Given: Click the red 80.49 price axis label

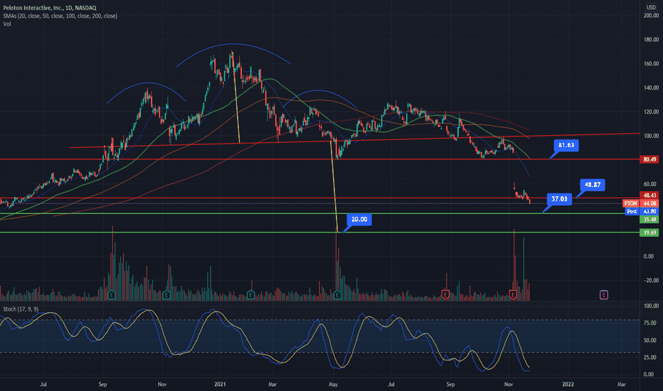Looking at the screenshot, I should pyautogui.click(x=649, y=159).
